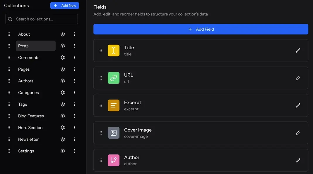
Task: Open settings gear for Hero Section collection
Action: [63, 128]
